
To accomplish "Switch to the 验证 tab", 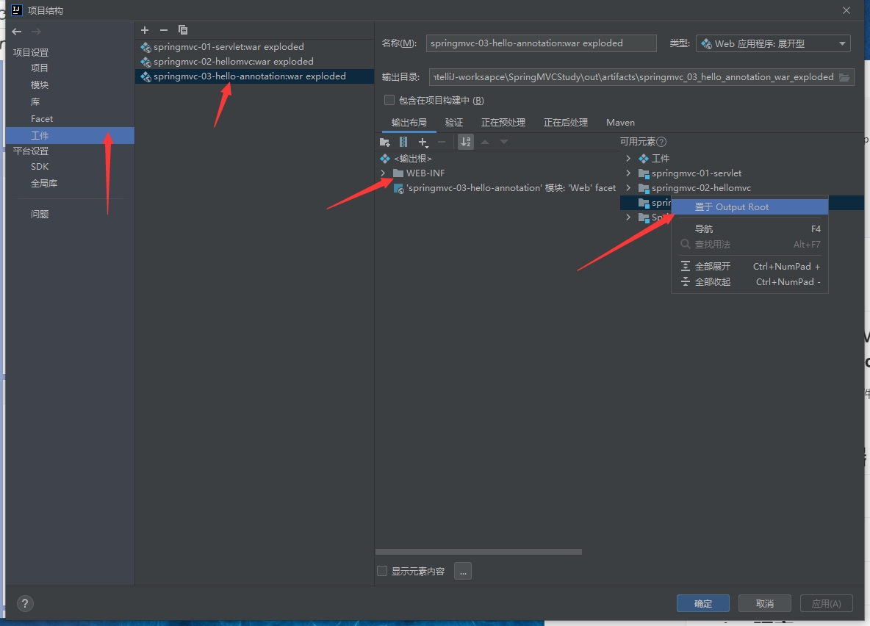I will click(454, 123).
